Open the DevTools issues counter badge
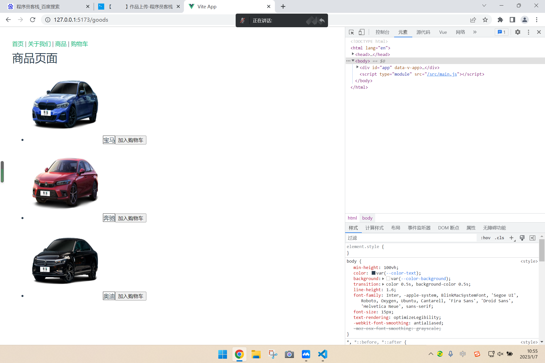The height and width of the screenshot is (363, 545). click(x=501, y=32)
